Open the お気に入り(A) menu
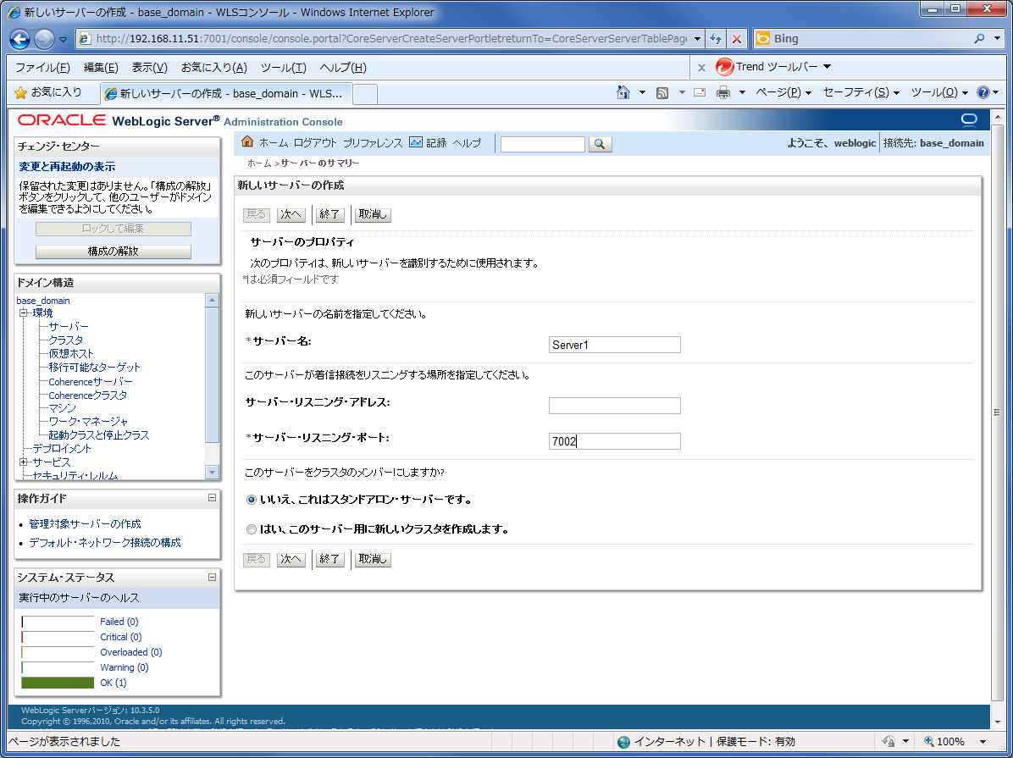The height and width of the screenshot is (758, 1013). point(213,67)
